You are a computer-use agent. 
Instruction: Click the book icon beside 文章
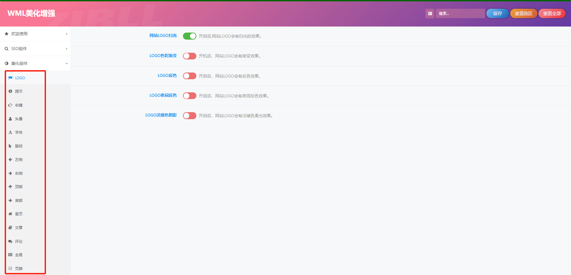(10, 228)
